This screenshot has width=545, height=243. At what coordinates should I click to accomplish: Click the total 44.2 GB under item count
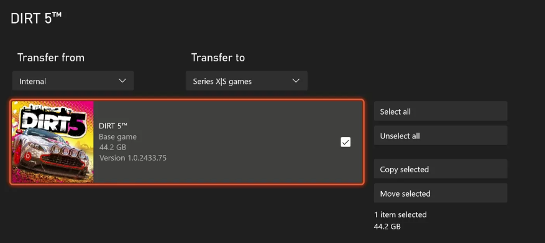(387, 227)
